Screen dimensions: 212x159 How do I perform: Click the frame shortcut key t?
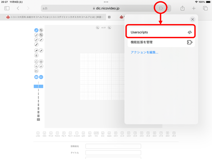57,134
